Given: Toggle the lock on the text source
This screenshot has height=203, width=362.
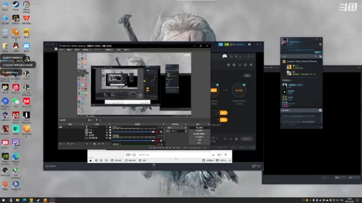Looking at the screenshot, I should tap(110, 127).
